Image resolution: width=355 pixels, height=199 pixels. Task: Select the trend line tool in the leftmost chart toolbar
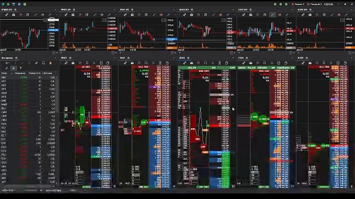pos(35,15)
